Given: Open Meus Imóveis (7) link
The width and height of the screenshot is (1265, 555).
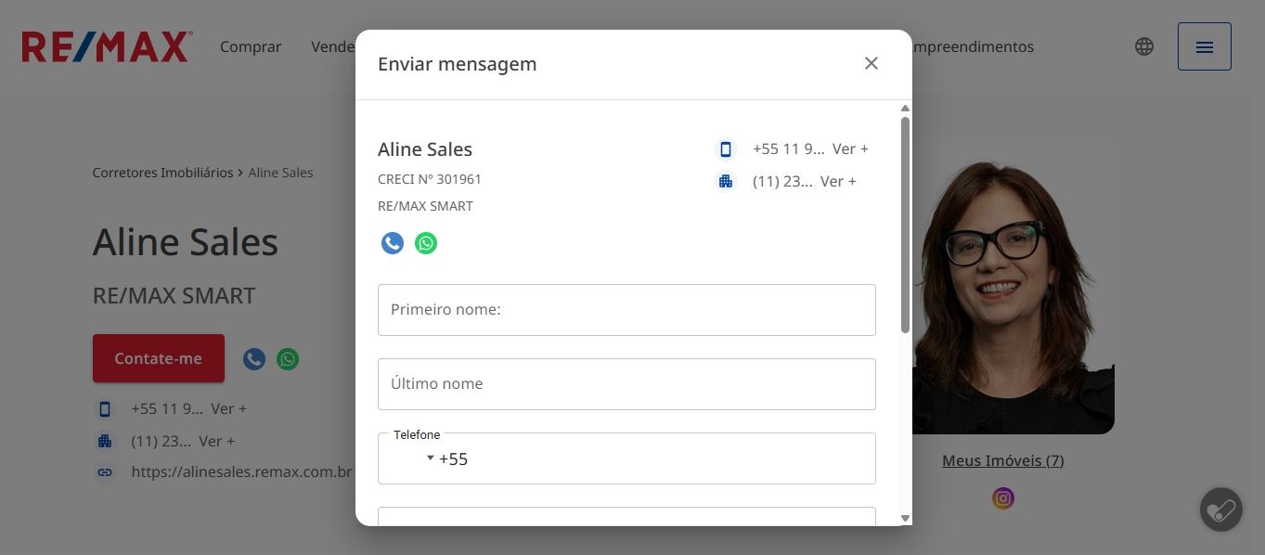Looking at the screenshot, I should 1002,460.
